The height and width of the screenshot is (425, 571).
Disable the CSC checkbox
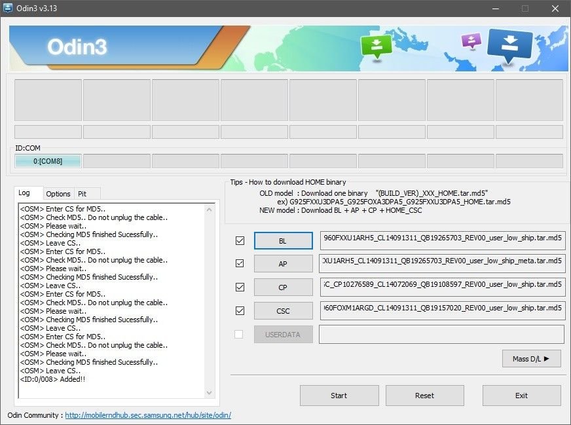click(x=240, y=310)
